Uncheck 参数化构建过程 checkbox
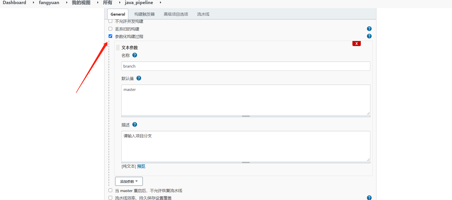The image size is (452, 200). point(110,36)
